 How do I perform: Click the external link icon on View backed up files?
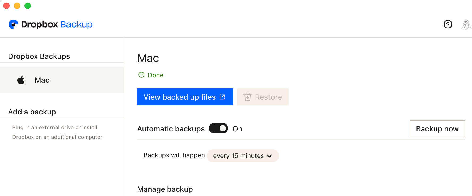222,97
